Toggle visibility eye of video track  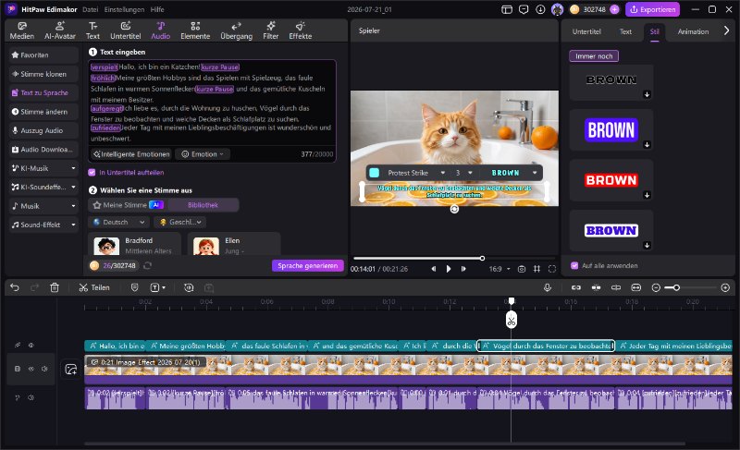tap(31, 369)
